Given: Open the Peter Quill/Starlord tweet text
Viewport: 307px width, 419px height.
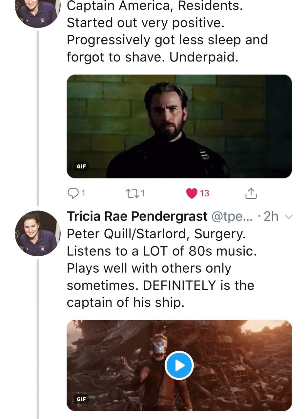Looking at the screenshot, I should pyautogui.click(x=161, y=268).
